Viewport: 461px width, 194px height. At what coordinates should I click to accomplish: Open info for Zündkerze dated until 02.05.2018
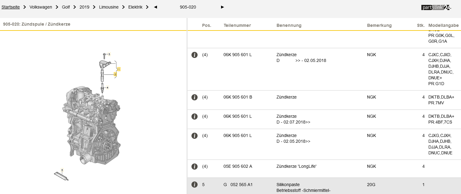pos(194,55)
